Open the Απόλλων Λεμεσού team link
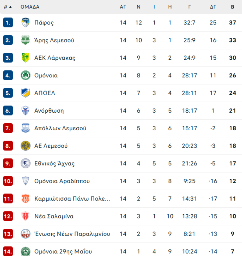Image resolution: width=242 pixels, height=259 pixels. pos(60,128)
